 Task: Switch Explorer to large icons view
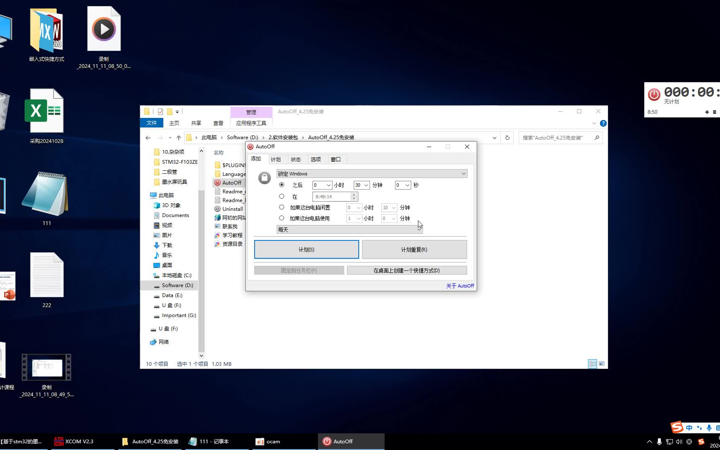(602, 364)
